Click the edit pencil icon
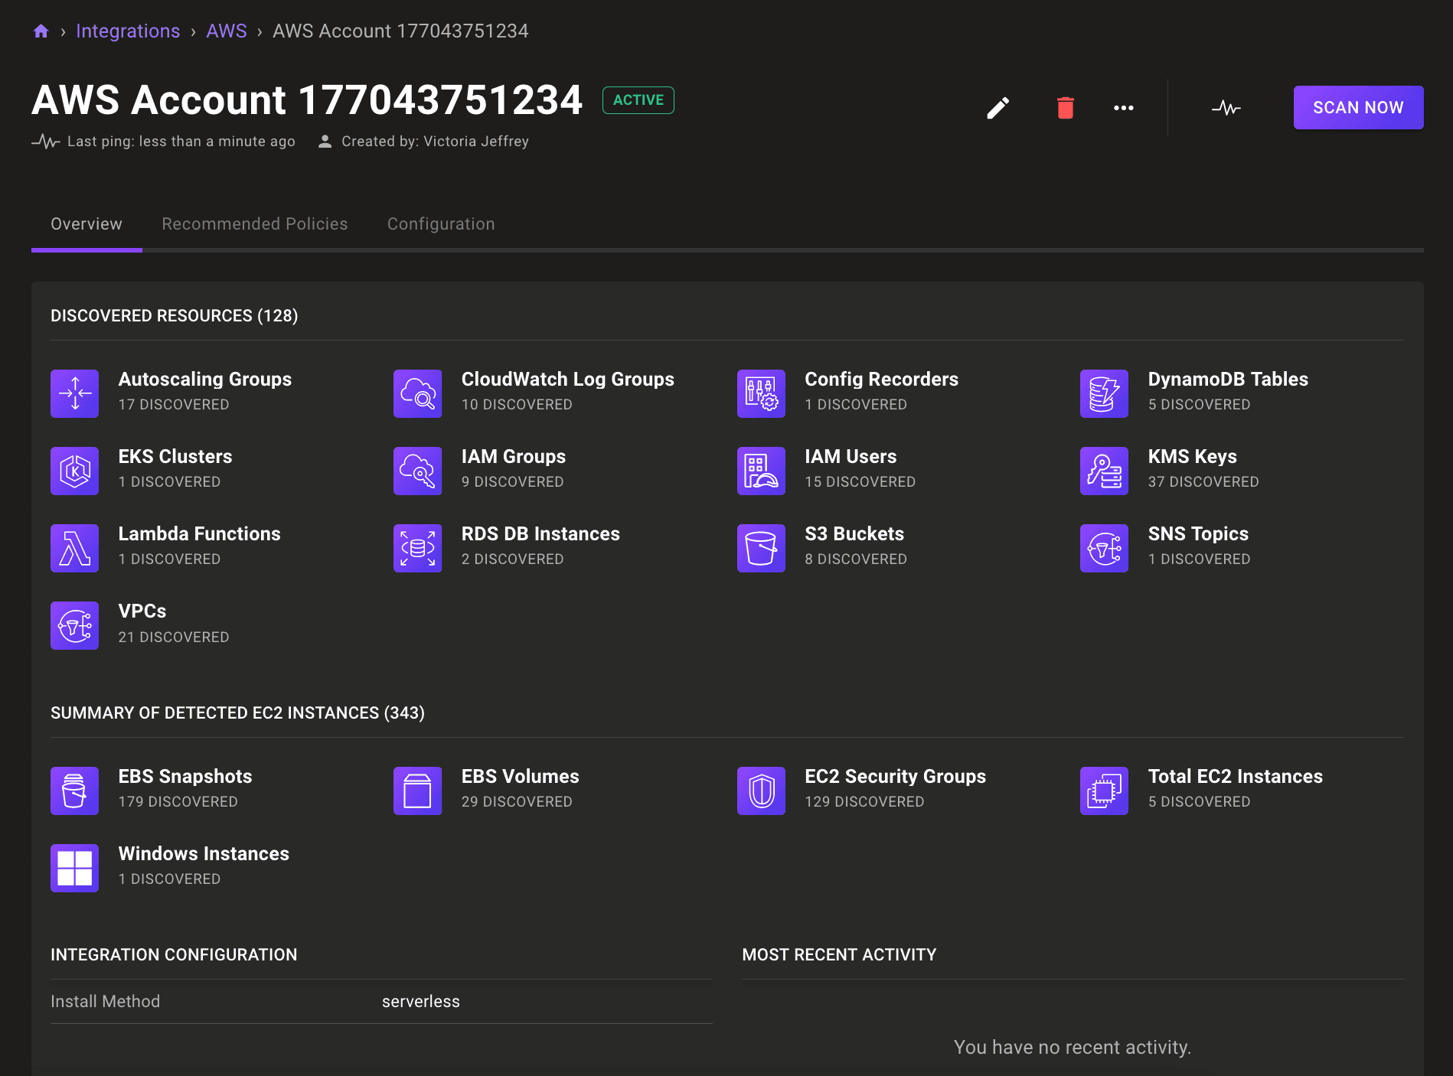The width and height of the screenshot is (1453, 1076). (x=997, y=108)
